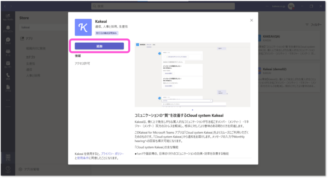Open the Kakeai (demo02) app card
Screen dimensions: 328x178
point(289,78)
